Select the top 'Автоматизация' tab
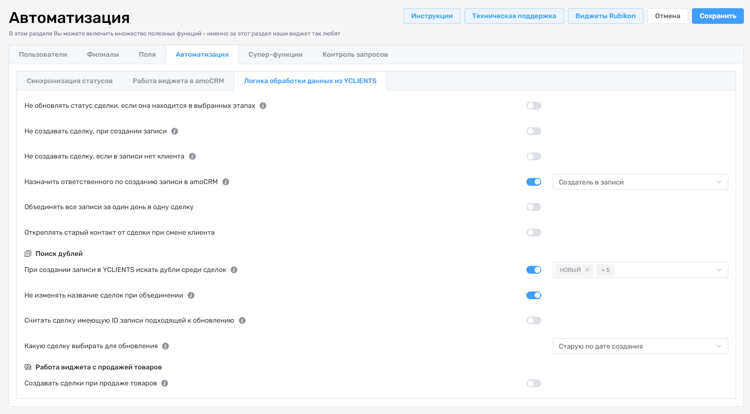Screen dimensions: 750x414 [202, 55]
